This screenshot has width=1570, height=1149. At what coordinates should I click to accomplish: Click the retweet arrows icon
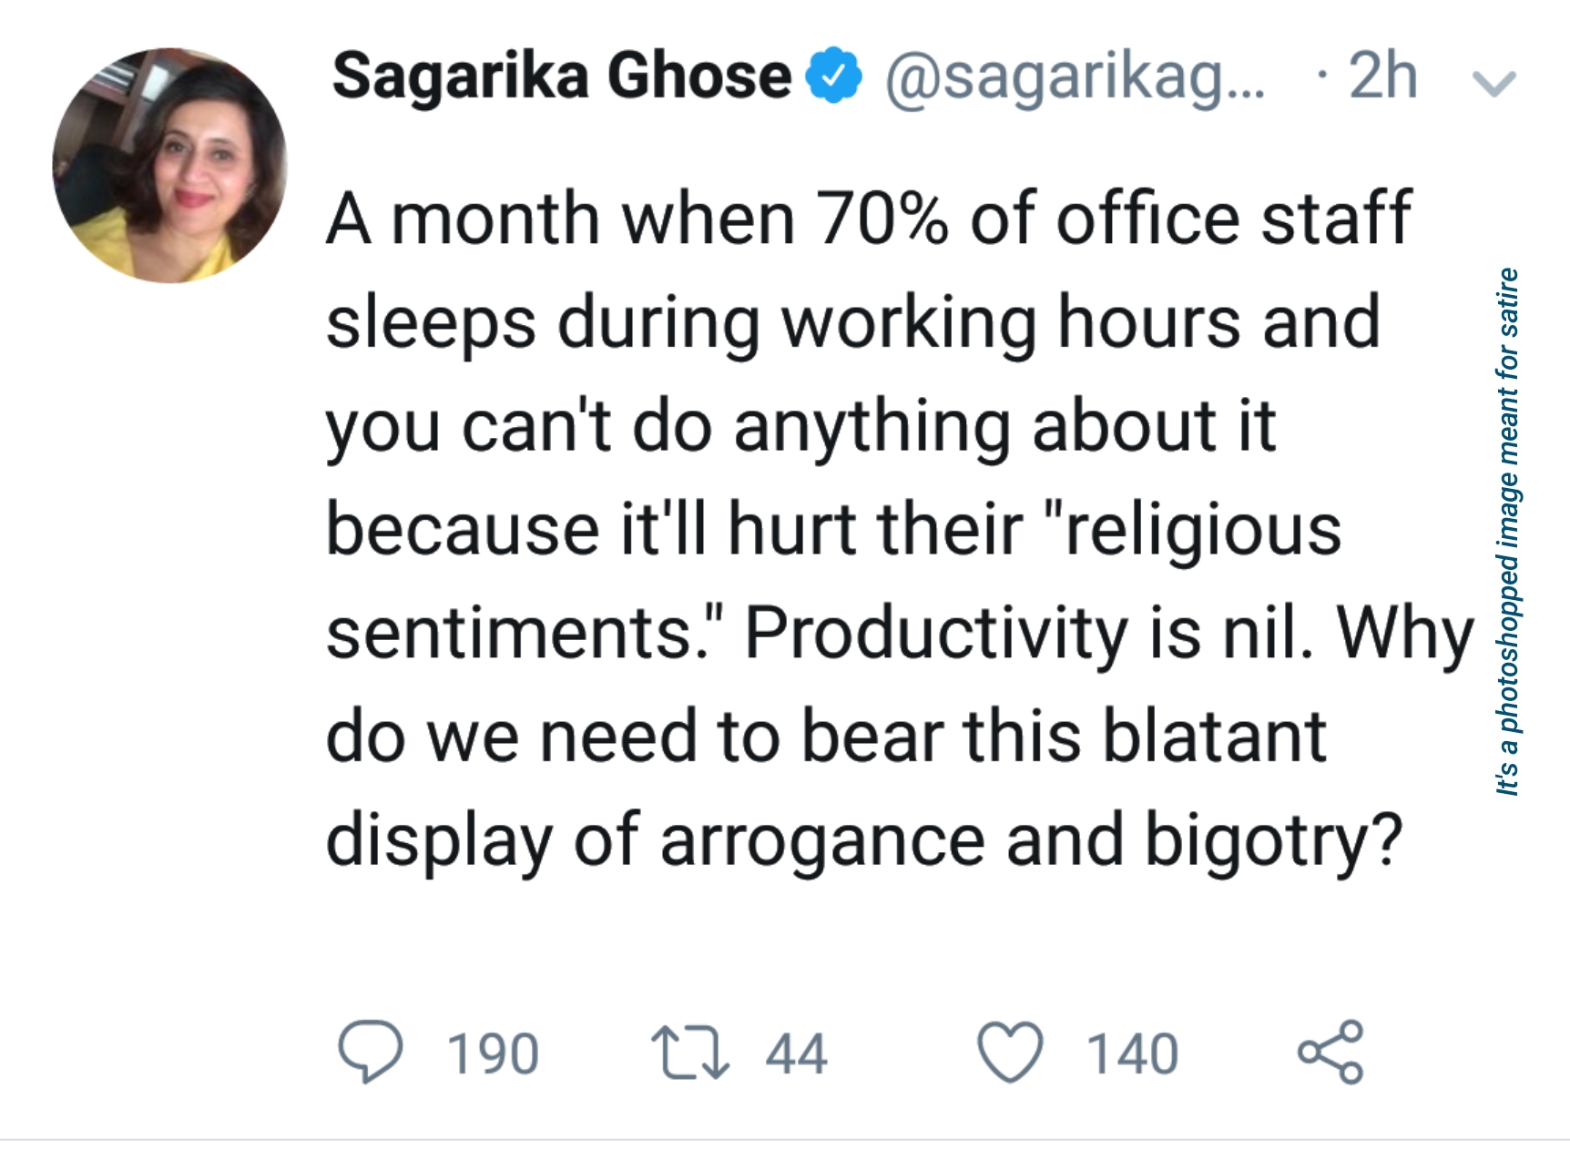690,1052
